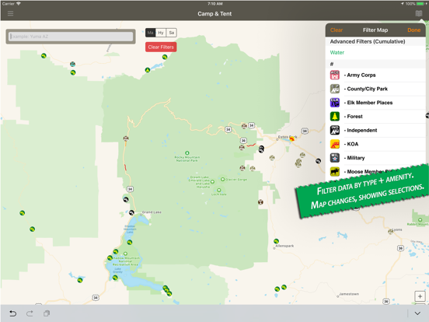Switch map to Sa (satellite) view
The width and height of the screenshot is (429, 322).
pos(172,33)
